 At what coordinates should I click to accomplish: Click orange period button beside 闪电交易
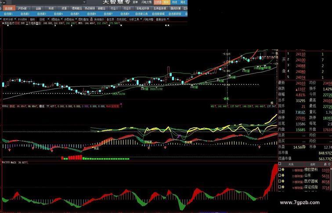(158, 2)
